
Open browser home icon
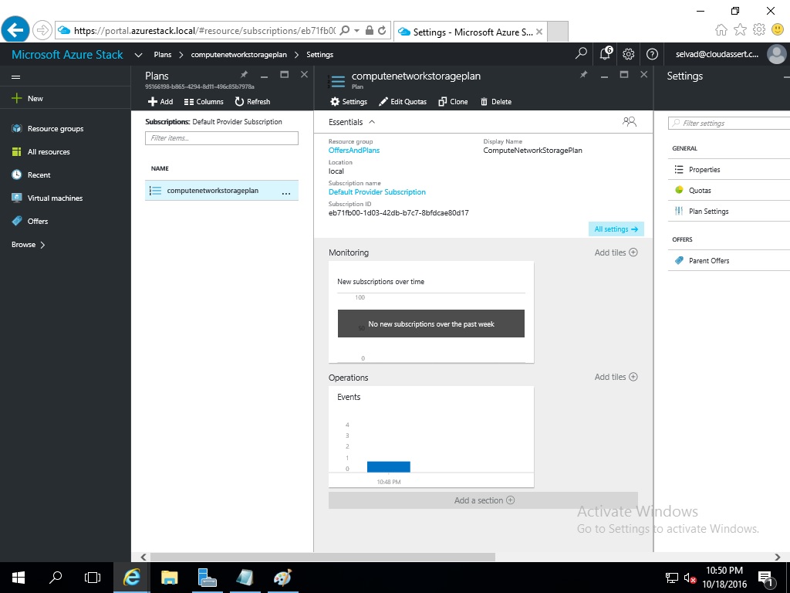click(x=721, y=30)
